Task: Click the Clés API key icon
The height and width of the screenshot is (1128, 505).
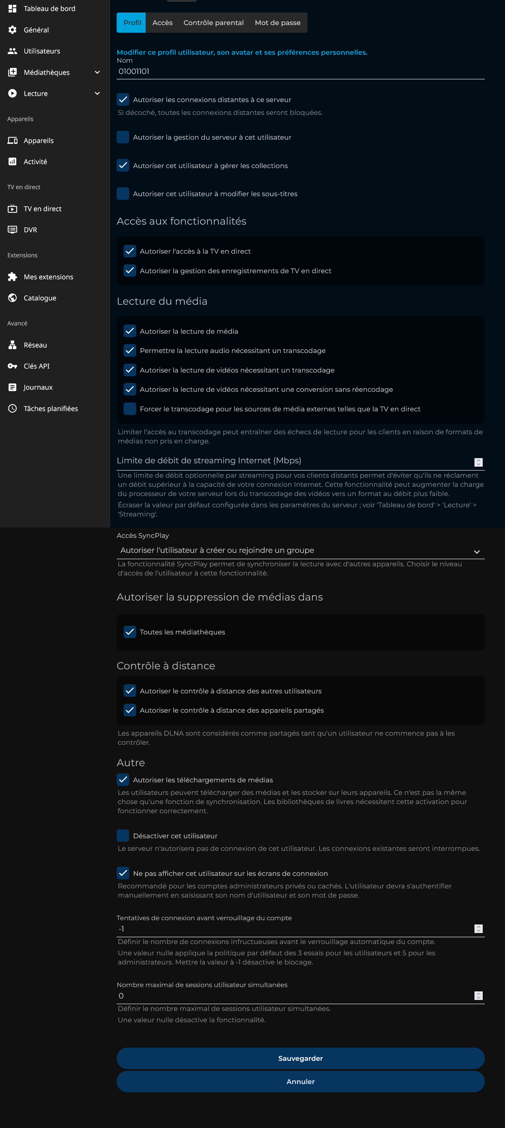Action: 12,366
